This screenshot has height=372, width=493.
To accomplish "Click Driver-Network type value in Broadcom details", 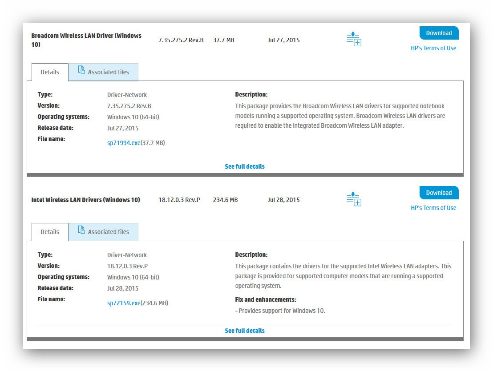I will tap(127, 95).
